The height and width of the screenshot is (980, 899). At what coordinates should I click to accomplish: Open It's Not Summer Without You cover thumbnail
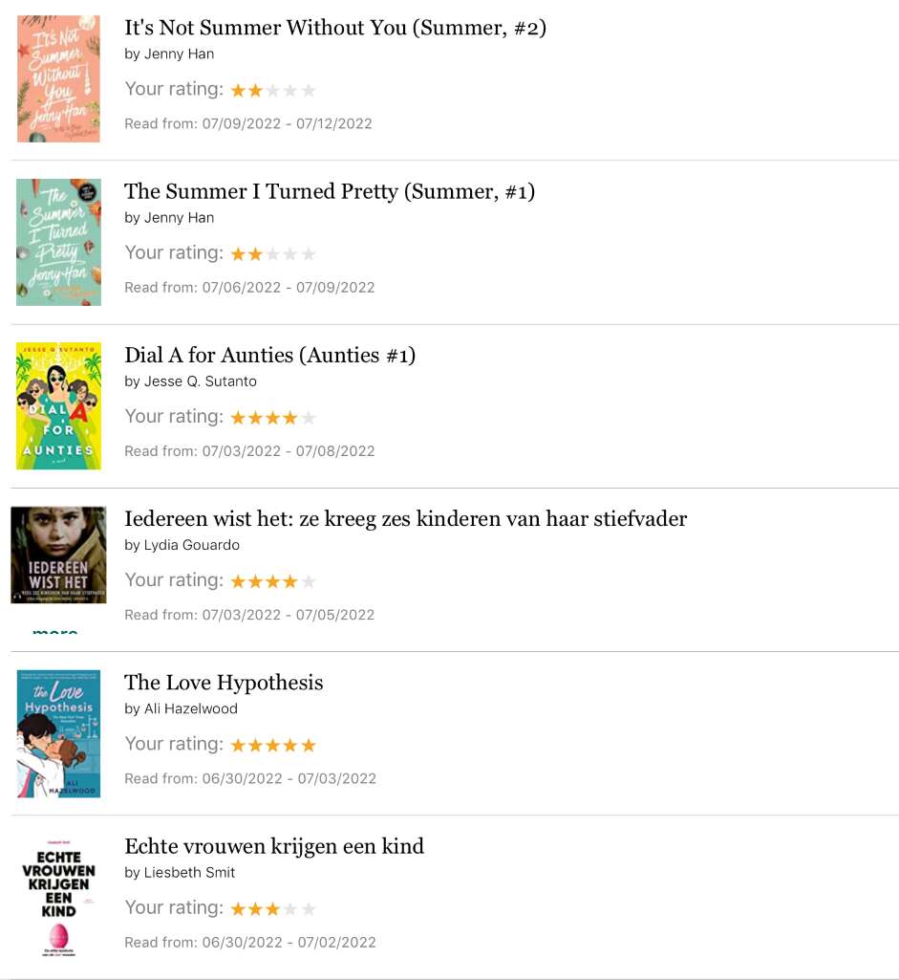click(x=58, y=78)
